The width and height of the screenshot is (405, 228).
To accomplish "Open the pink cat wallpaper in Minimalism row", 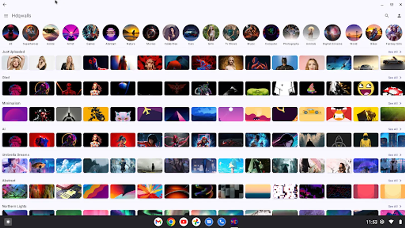I will [123, 114].
